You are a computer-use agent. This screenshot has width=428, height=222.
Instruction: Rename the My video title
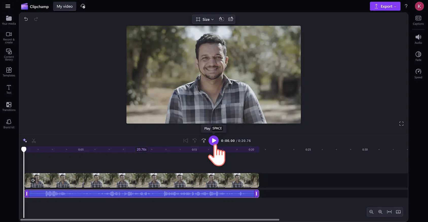pyautogui.click(x=65, y=6)
